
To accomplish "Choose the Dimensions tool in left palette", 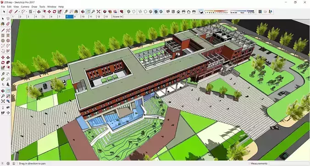I will coord(8,74).
